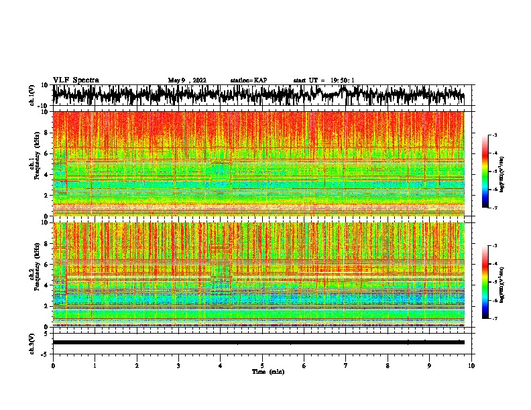The height and width of the screenshot is (410, 531).
Task: Click the 'ch.1(V)' waveform axis label
Action: tap(32, 95)
